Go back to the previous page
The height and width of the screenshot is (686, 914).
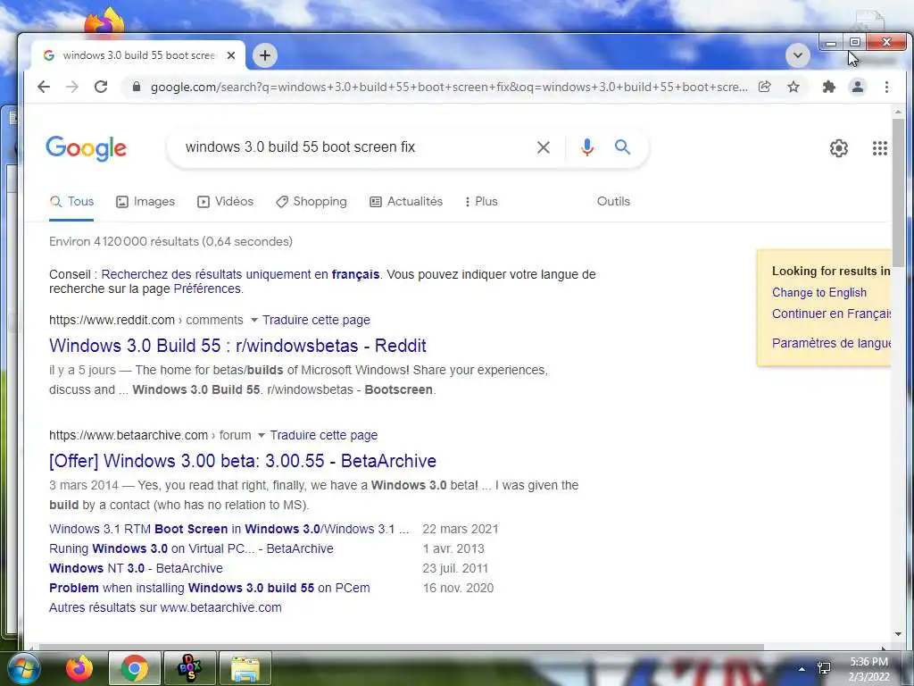(44, 87)
